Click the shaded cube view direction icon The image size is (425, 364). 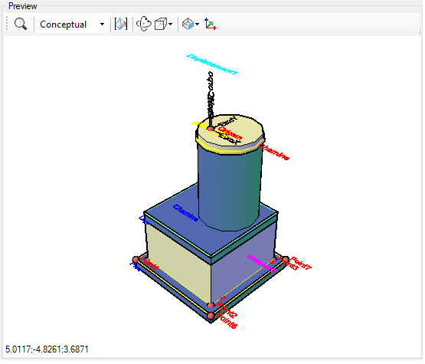[x=188, y=25]
